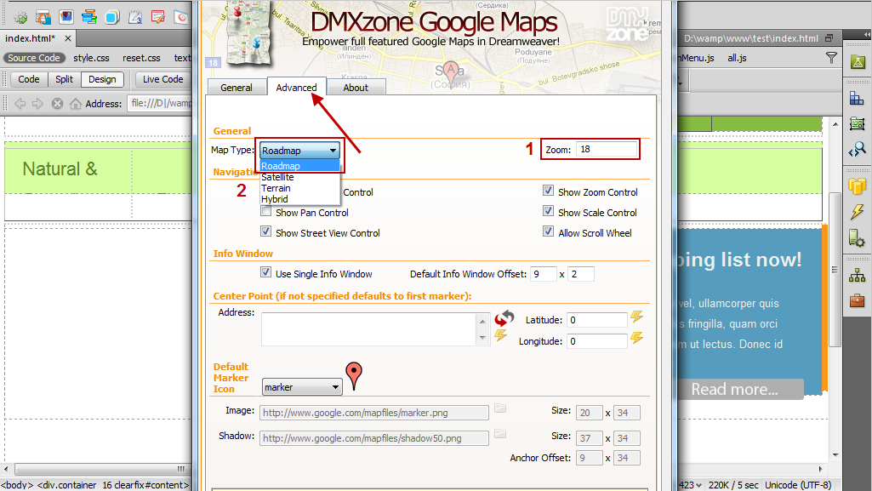Switch to Code view

click(28, 79)
